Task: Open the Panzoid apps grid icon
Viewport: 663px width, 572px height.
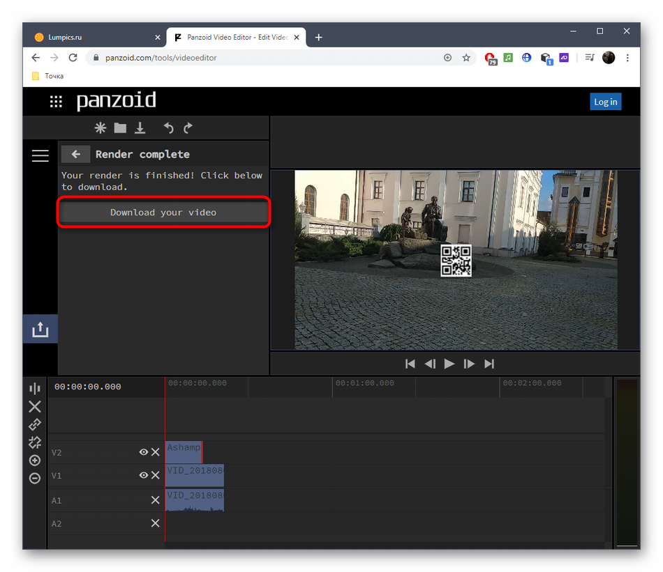Action: click(56, 102)
